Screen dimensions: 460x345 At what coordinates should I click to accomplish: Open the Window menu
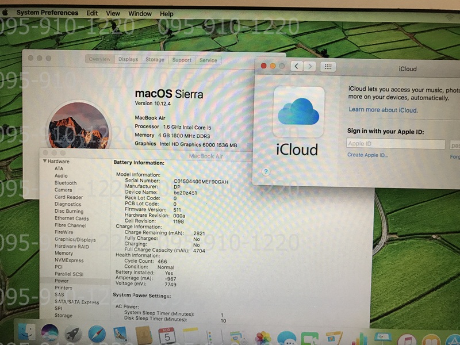[x=140, y=14]
